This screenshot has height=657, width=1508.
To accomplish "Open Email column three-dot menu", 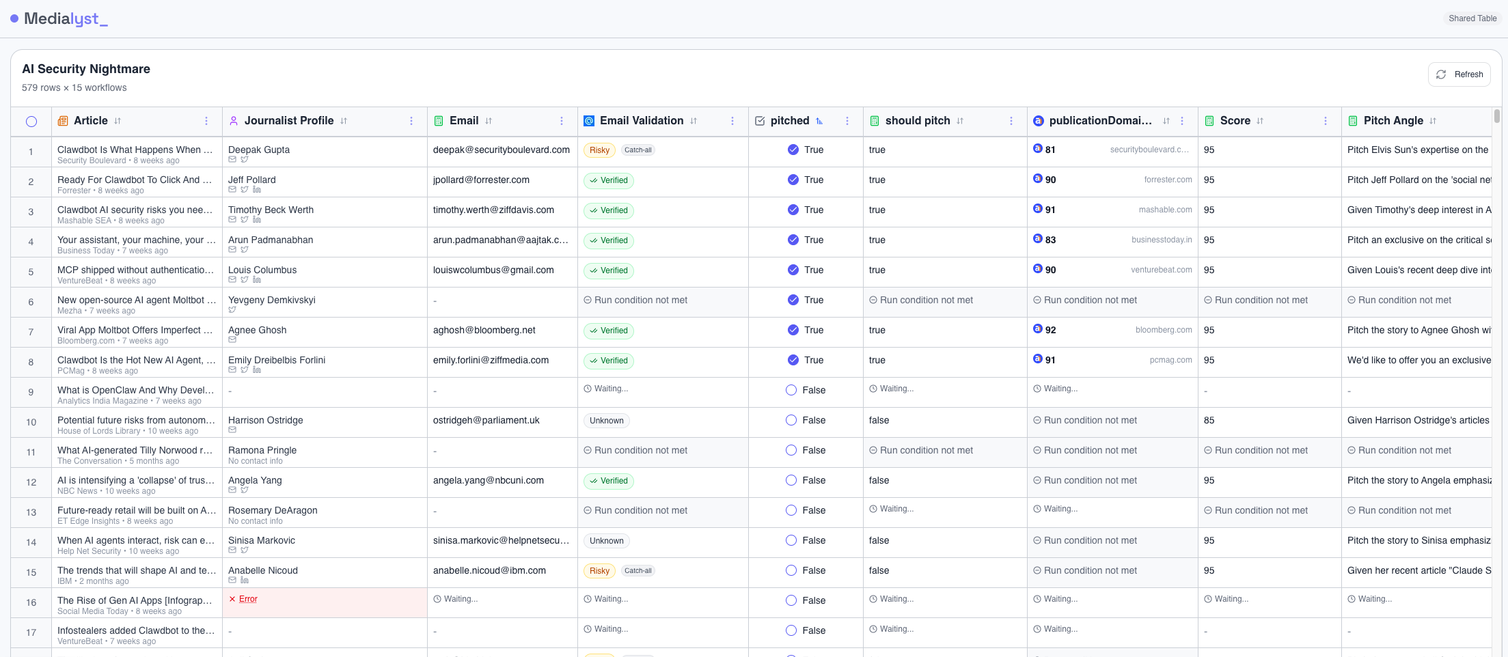I will coord(562,121).
